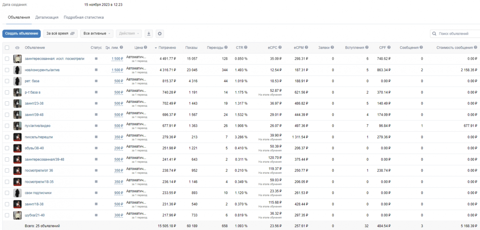Open the Все активные filter dropdown
This screenshot has width=480, height=230.
click(x=97, y=34)
